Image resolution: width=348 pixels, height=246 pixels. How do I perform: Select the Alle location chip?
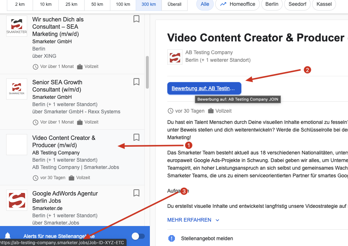[x=205, y=4]
